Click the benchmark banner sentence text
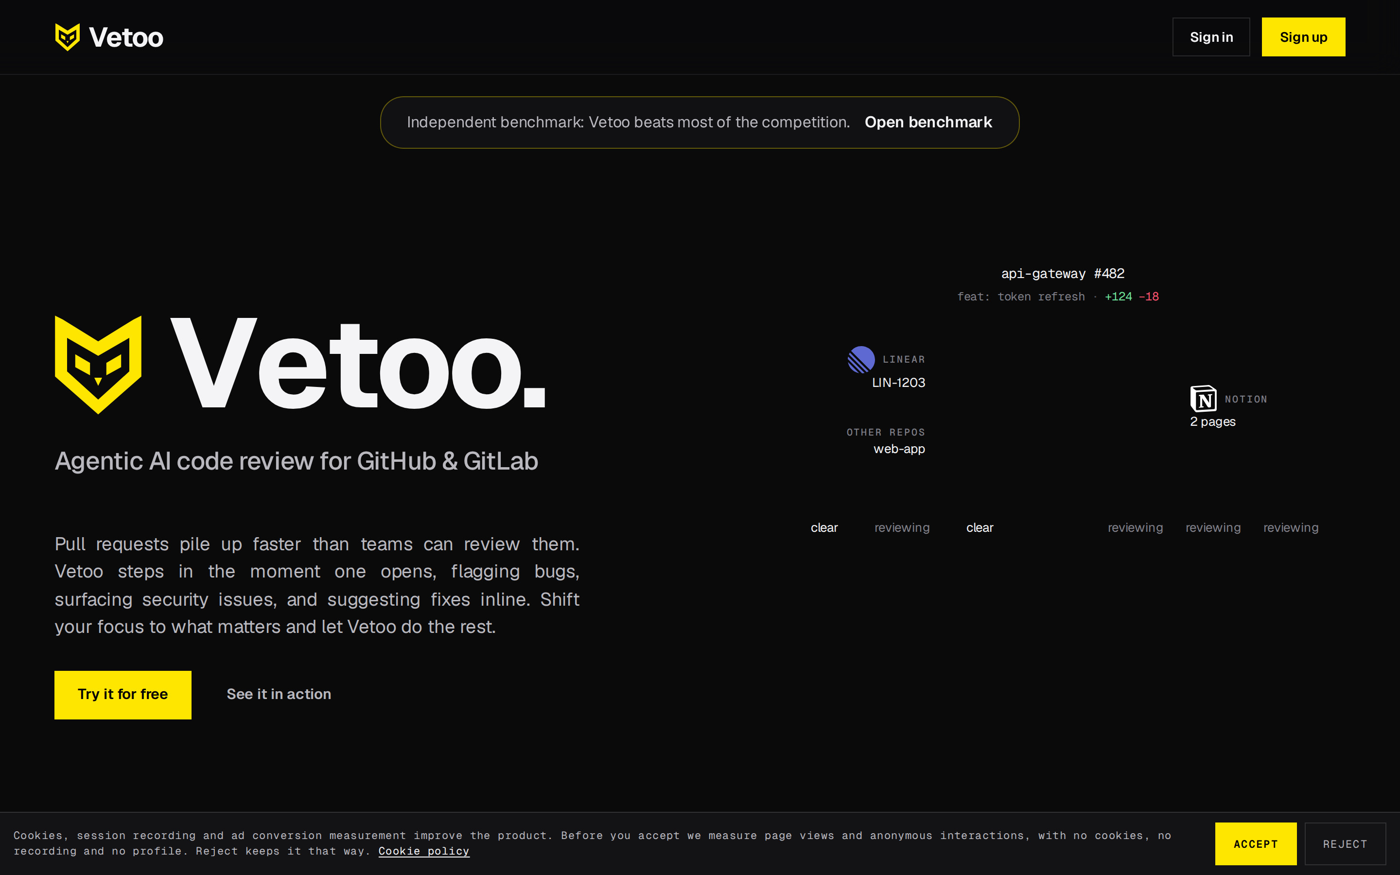Screen dimensions: 1400x875 pyautogui.click(x=628, y=122)
